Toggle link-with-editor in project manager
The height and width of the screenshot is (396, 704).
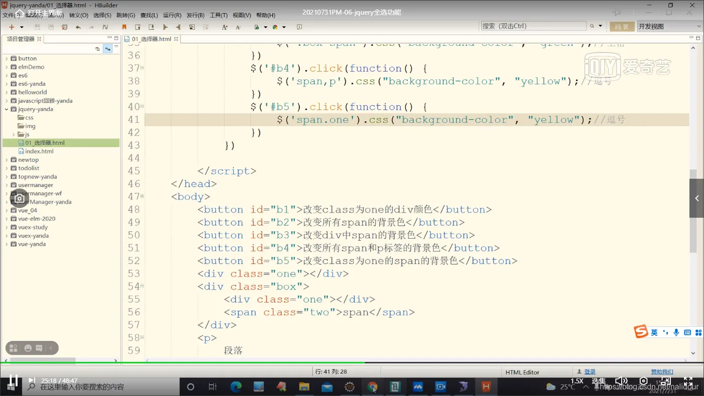click(x=108, y=49)
